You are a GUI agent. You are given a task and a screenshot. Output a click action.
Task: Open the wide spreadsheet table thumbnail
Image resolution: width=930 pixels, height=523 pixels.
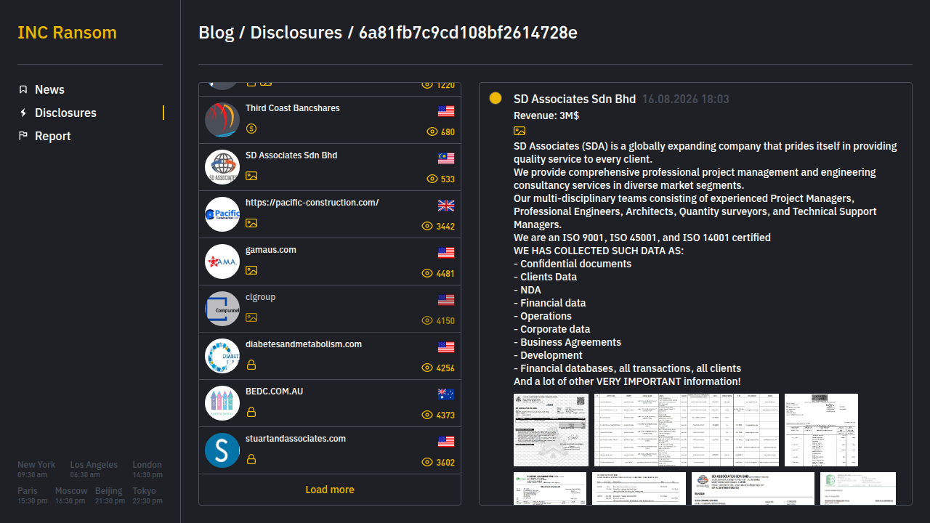(687, 430)
